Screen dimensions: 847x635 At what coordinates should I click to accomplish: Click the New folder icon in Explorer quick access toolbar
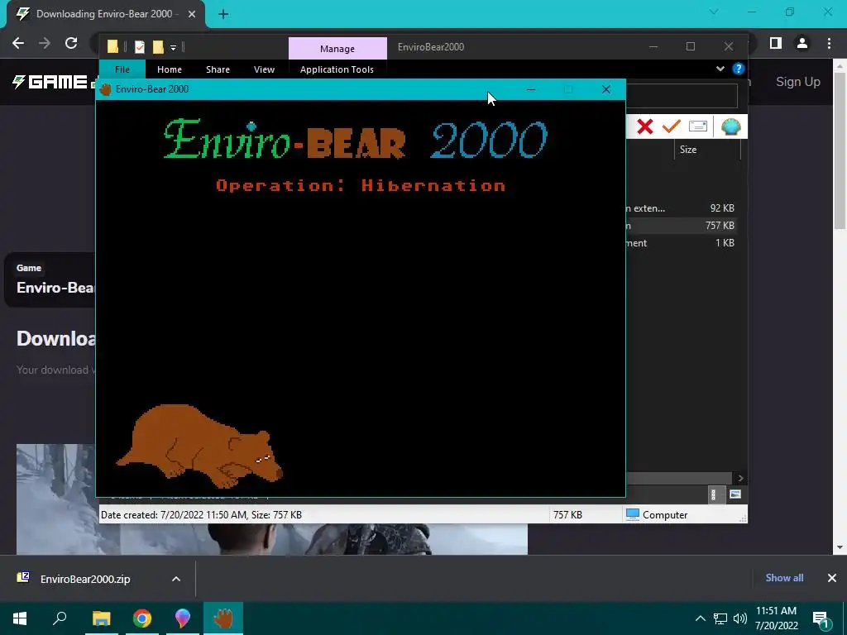tap(158, 47)
